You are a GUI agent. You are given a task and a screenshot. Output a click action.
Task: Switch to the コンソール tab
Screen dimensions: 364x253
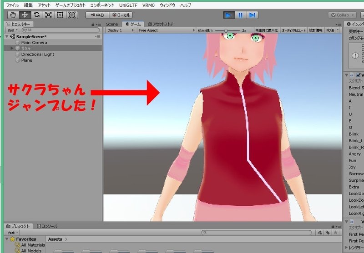pos(47,226)
